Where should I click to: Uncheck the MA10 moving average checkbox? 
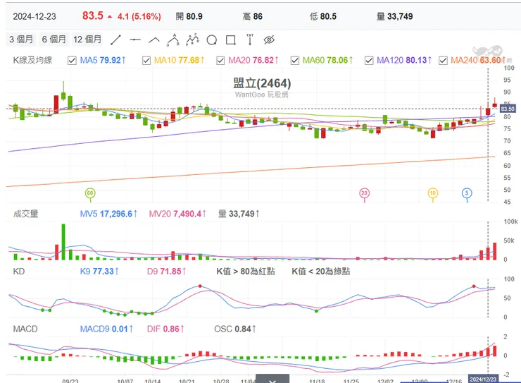coord(146,61)
